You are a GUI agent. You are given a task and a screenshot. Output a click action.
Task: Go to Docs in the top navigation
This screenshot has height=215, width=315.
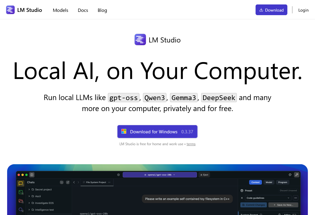[x=83, y=10]
